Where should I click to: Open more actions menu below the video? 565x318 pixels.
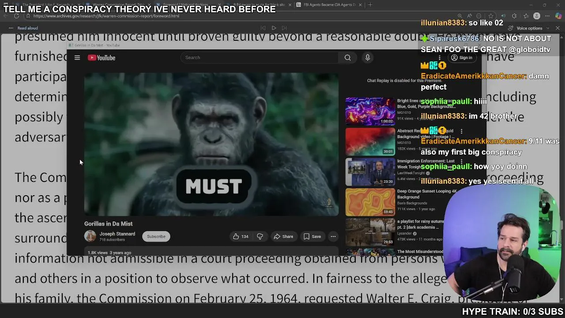point(333,236)
